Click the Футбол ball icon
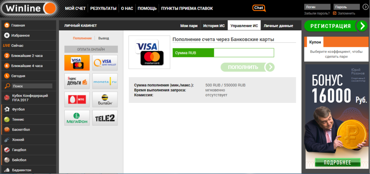The image size is (370, 174). [x=7, y=109]
